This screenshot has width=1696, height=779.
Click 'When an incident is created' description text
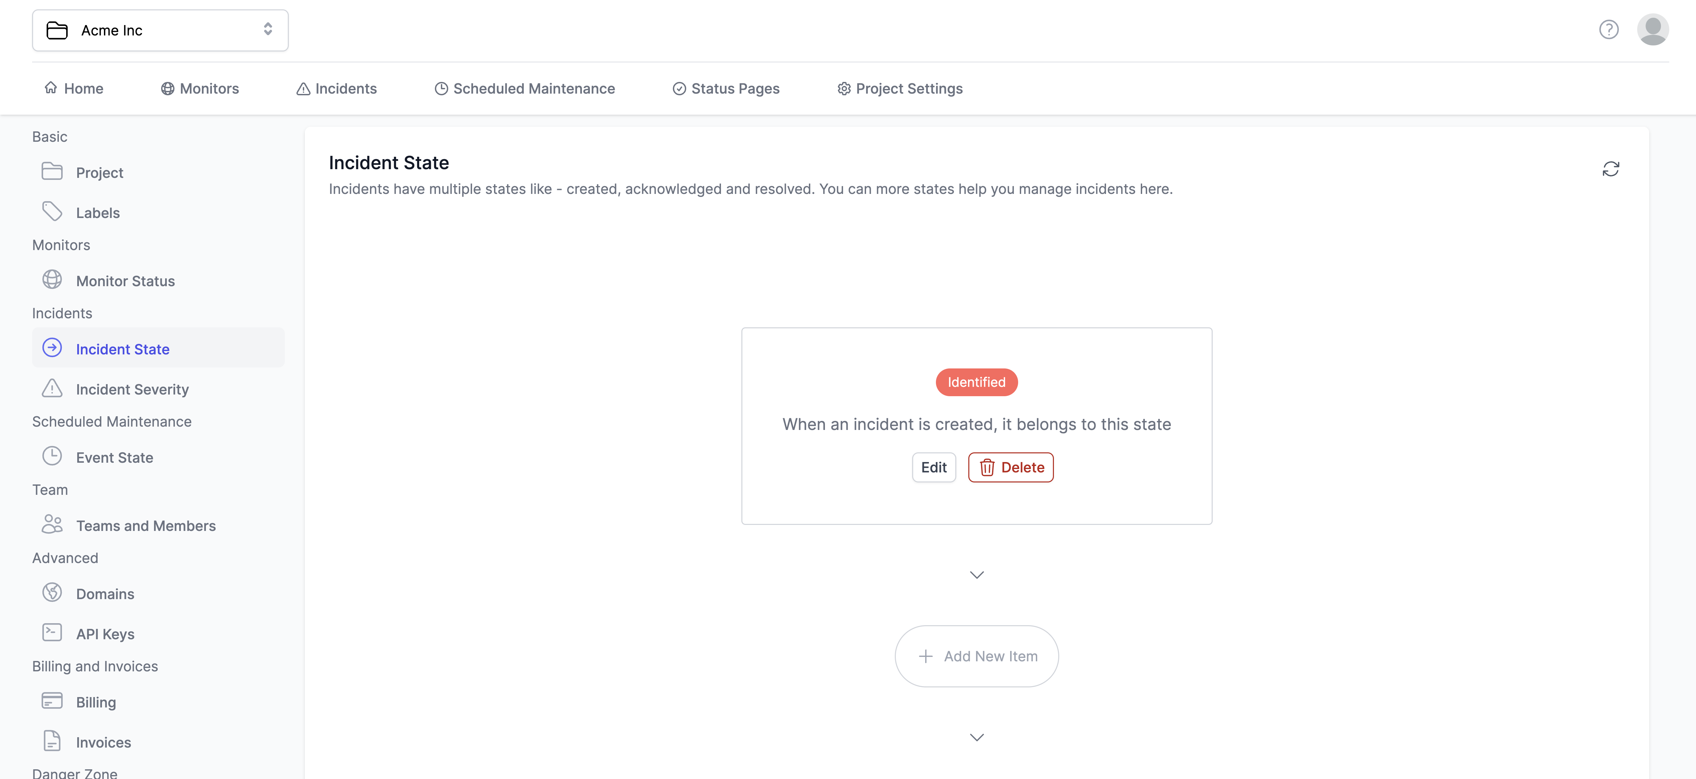(976, 425)
